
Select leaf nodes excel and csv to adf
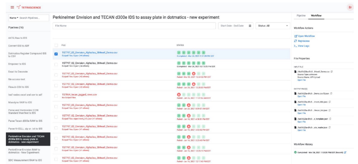coord(25,94)
